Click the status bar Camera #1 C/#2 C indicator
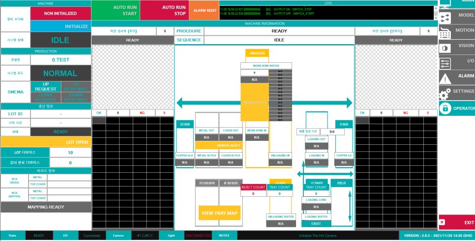Screen dimensions: 475x241 click(x=145, y=236)
